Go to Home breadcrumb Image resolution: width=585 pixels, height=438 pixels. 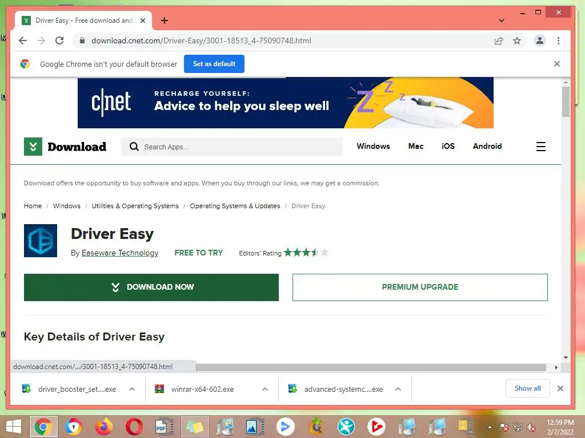pyautogui.click(x=33, y=206)
